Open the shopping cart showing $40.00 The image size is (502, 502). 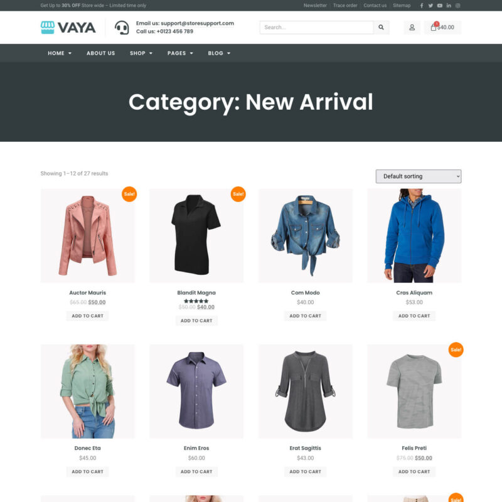442,27
